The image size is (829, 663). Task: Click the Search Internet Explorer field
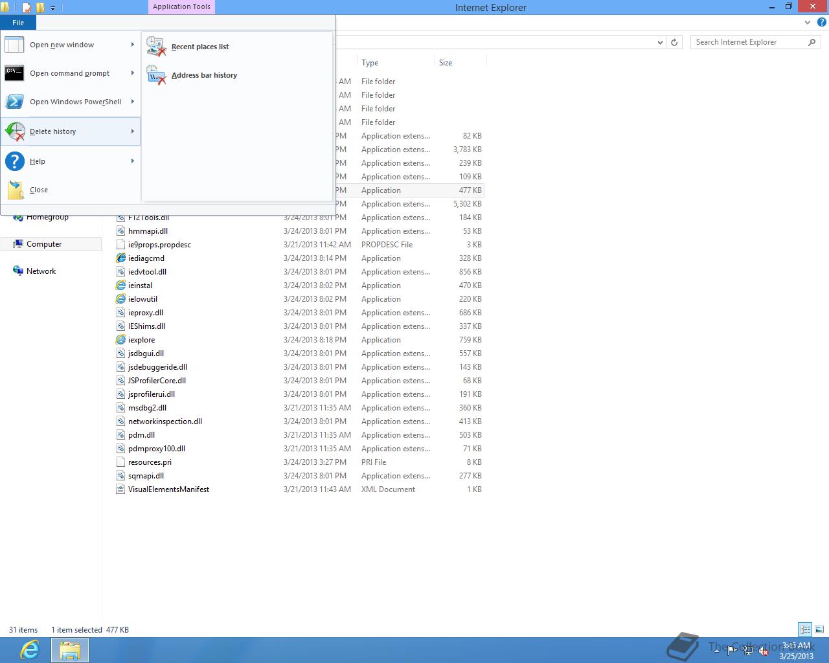(x=750, y=42)
